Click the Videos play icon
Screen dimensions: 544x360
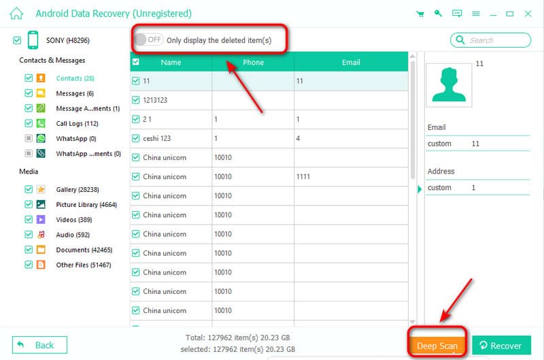(x=41, y=220)
